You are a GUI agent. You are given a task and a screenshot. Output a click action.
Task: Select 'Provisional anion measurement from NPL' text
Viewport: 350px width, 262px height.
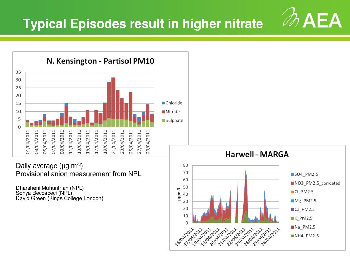click(79, 174)
